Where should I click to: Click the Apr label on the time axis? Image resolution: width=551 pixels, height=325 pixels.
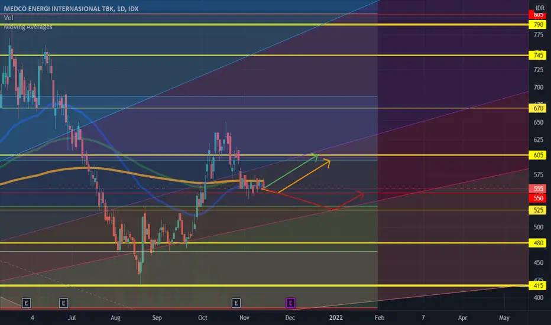462,318
